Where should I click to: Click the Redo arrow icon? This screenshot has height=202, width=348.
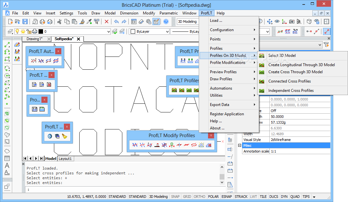pyautogui.click(x=124, y=22)
